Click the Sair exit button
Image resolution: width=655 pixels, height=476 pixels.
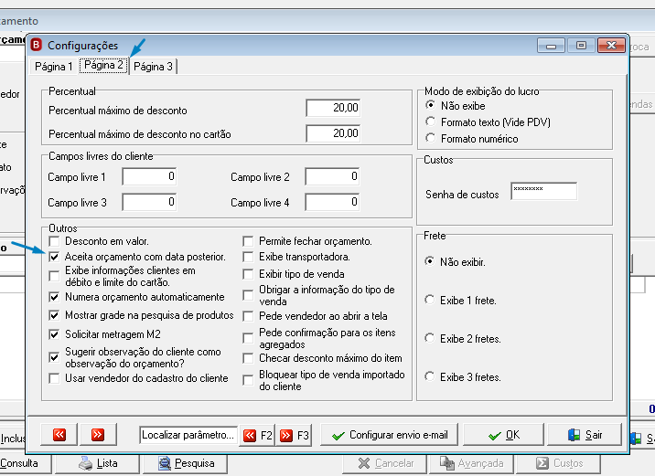(x=585, y=435)
